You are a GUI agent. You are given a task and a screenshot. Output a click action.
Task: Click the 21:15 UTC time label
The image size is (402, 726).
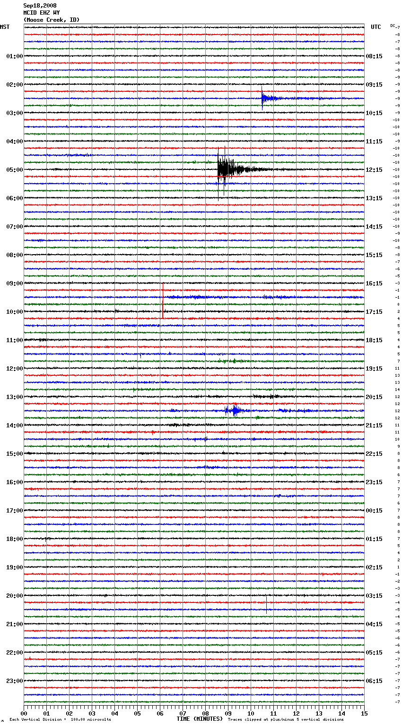pyautogui.click(x=374, y=425)
